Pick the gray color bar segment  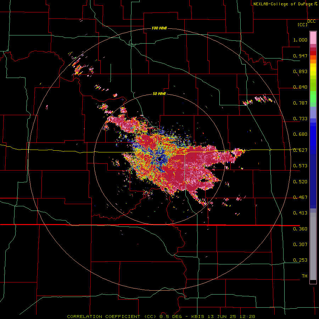pos(313,246)
